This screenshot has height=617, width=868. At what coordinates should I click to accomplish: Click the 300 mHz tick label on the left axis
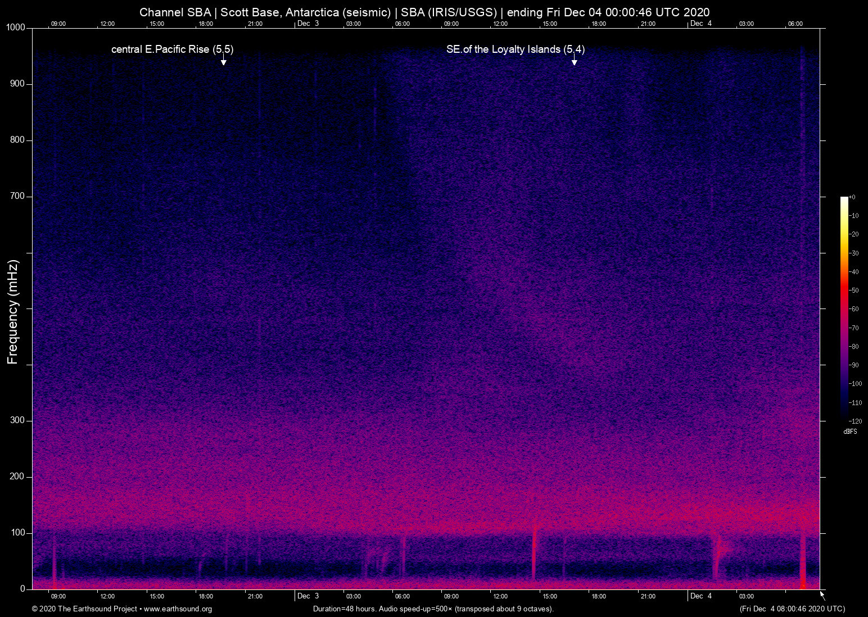point(17,420)
